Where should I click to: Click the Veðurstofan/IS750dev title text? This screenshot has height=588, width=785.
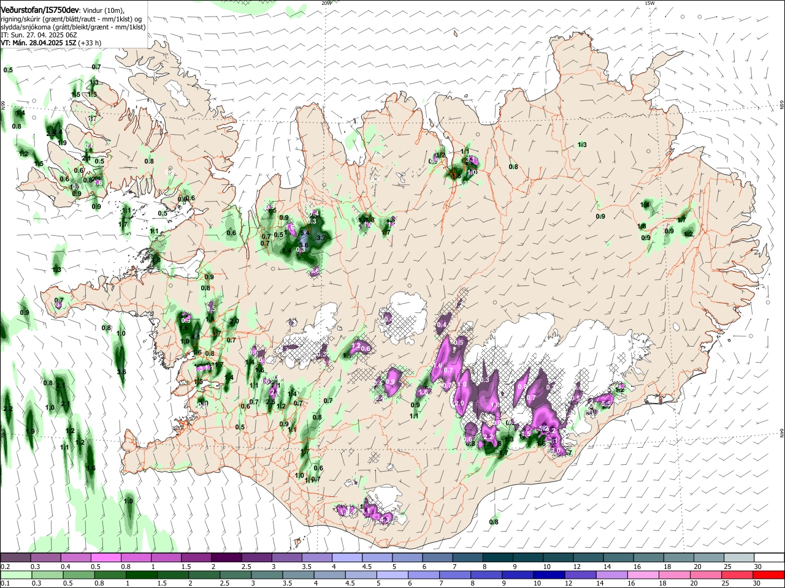tap(40, 10)
